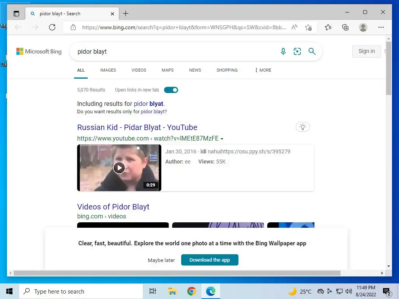399x299 pixels.
Task: Click the browser back arrow
Action: (18, 27)
